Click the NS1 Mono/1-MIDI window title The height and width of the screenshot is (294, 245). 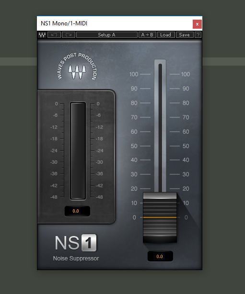(64, 23)
